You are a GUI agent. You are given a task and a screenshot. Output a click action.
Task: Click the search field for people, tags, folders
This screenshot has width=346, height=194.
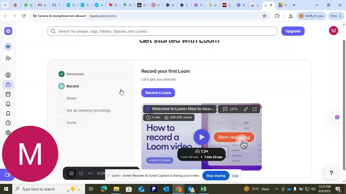pos(162,31)
